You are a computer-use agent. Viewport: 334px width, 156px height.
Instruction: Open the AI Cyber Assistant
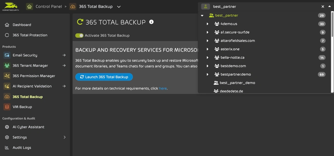pyautogui.click(x=28, y=127)
